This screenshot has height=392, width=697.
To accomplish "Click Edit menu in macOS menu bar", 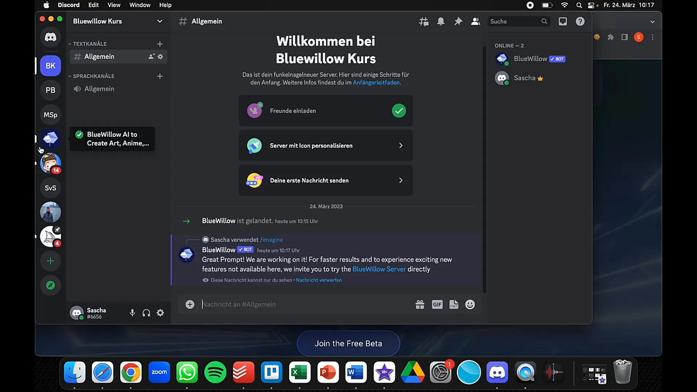I will pos(93,5).
